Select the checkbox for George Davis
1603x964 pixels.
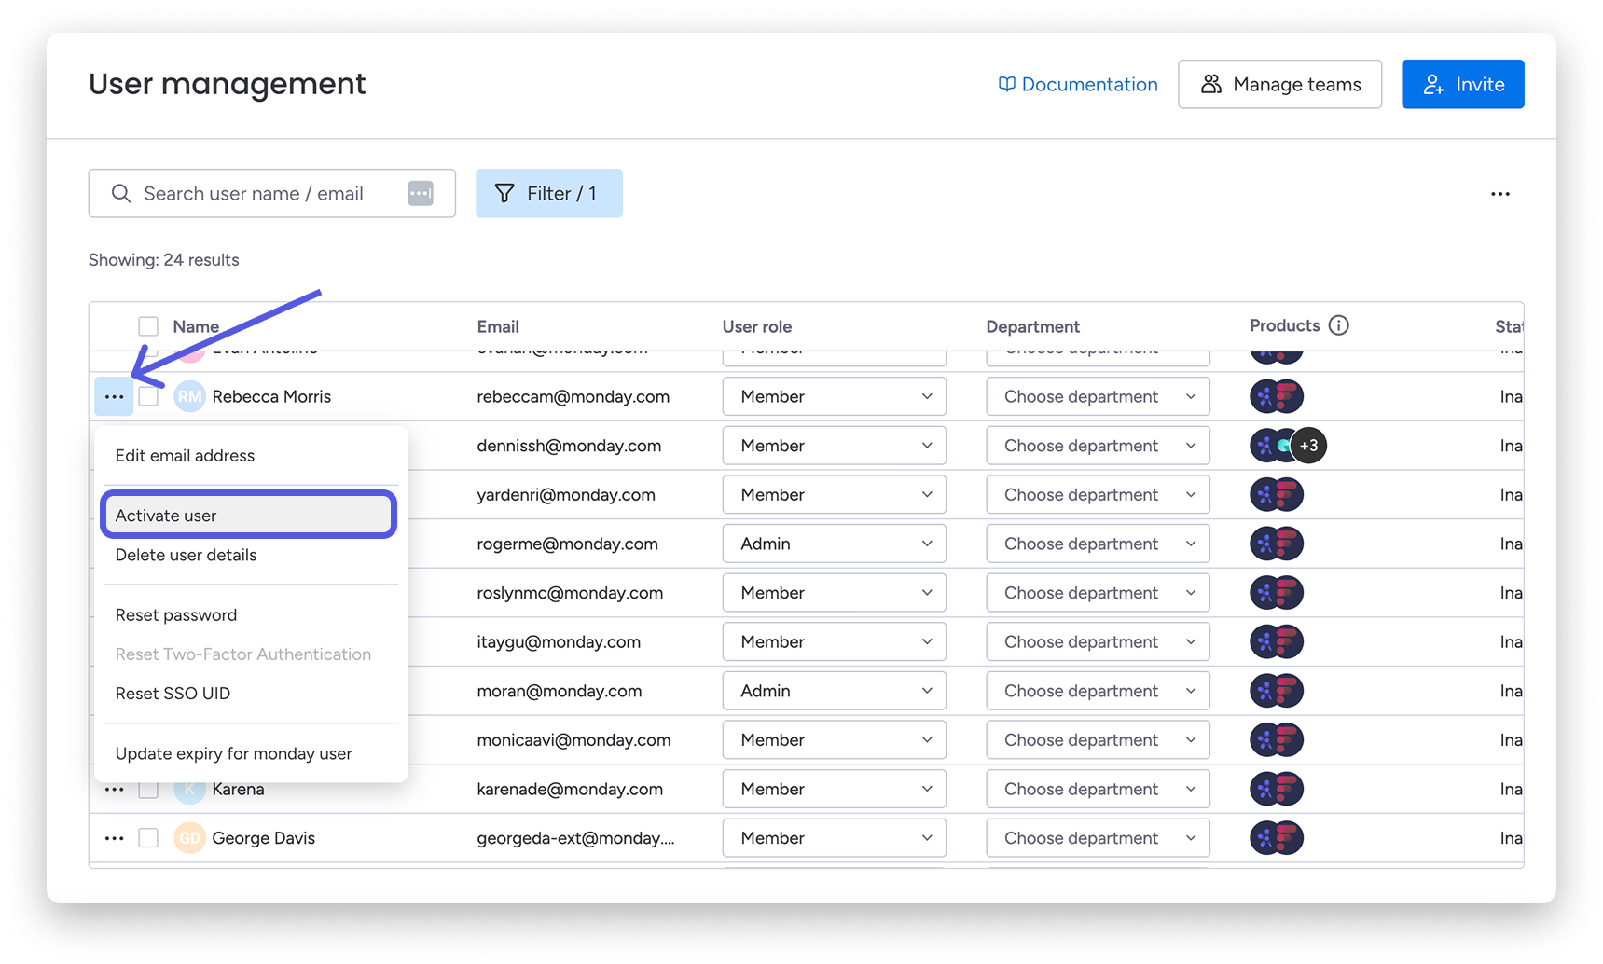click(148, 838)
